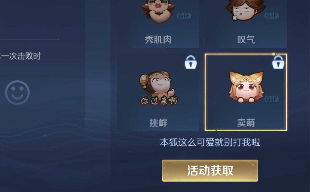Click the GIF badge on 卖萌 emote

pos(271,99)
